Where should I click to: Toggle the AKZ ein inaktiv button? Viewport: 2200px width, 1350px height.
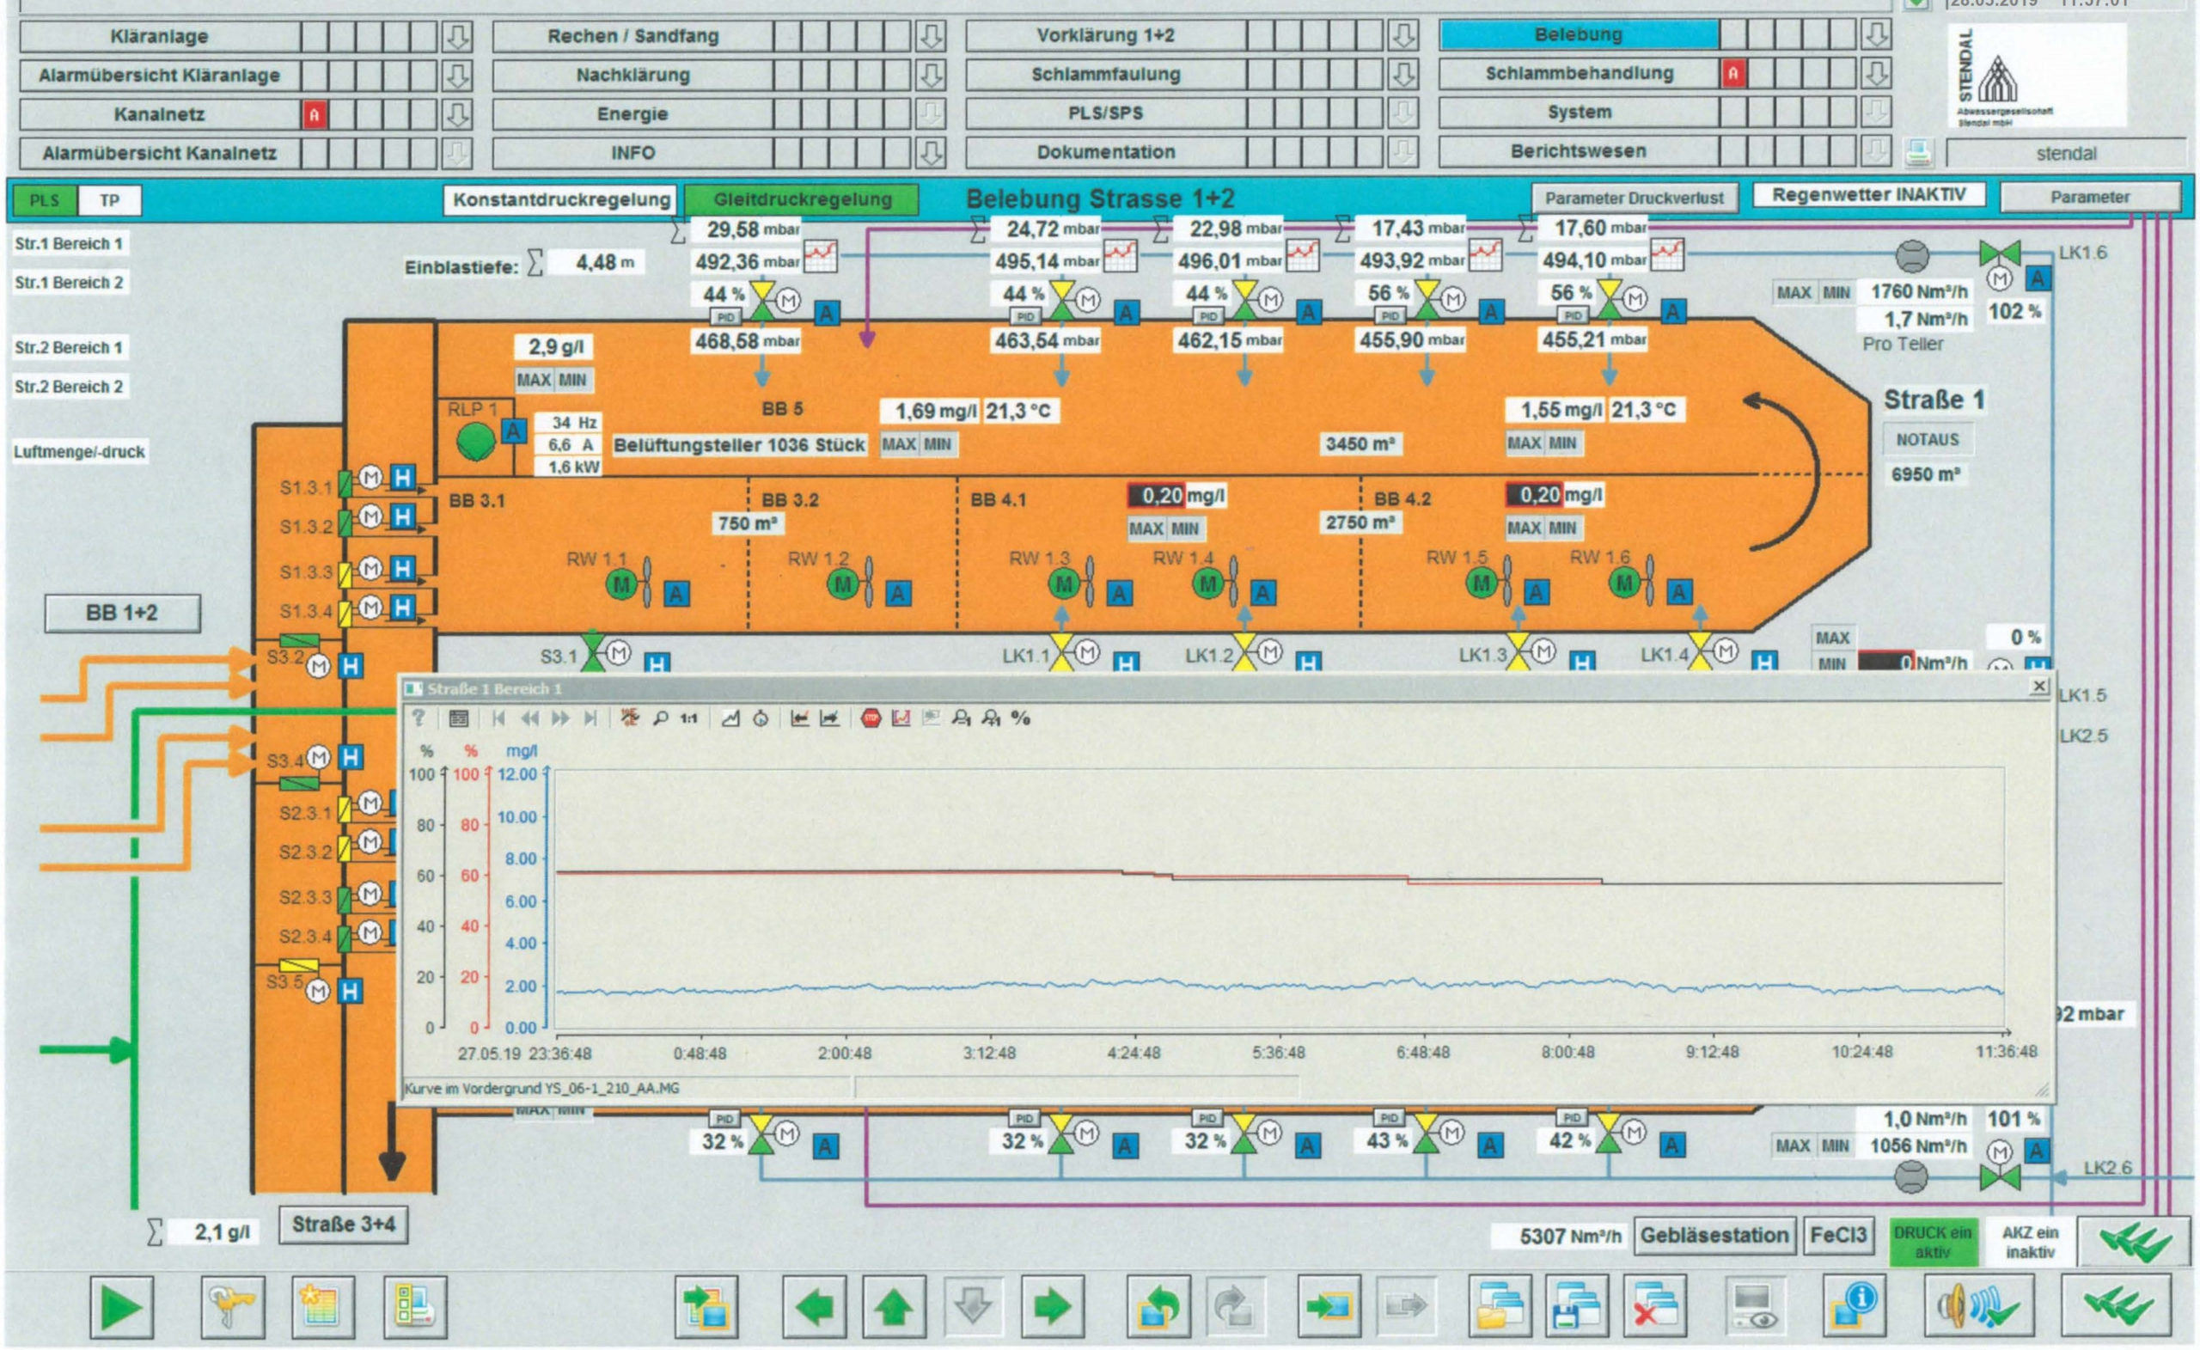(x=2030, y=1242)
